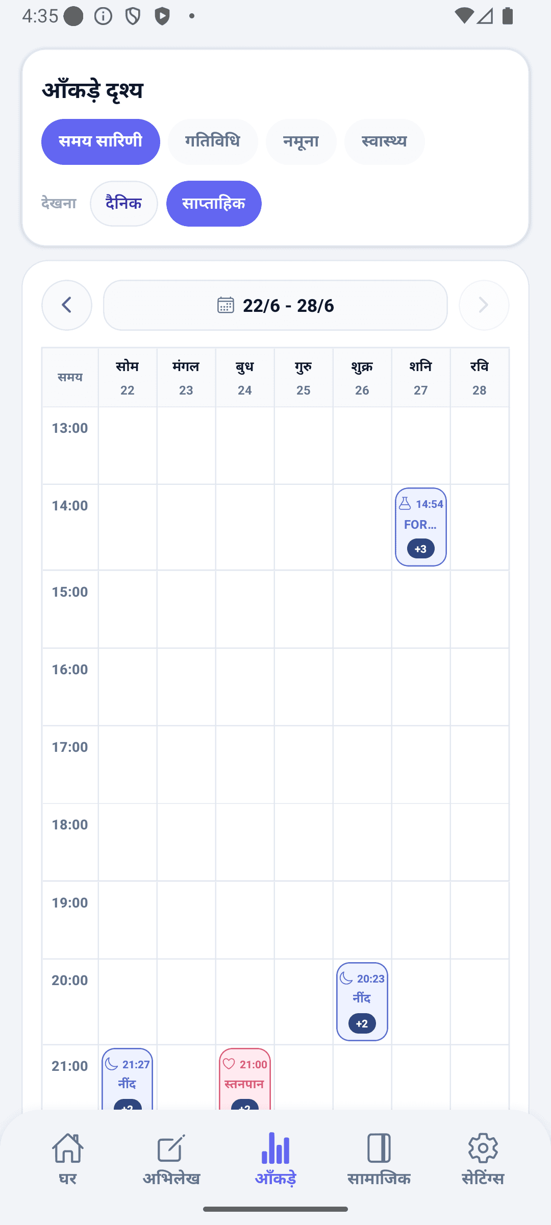Switch to the नमूना tab

pyautogui.click(x=301, y=141)
